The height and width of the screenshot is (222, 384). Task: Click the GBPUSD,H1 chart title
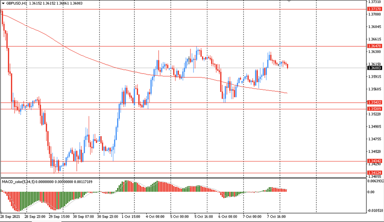[17, 3]
